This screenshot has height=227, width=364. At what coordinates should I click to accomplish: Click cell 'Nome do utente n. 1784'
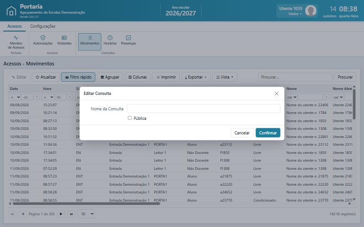[x=306, y=113]
